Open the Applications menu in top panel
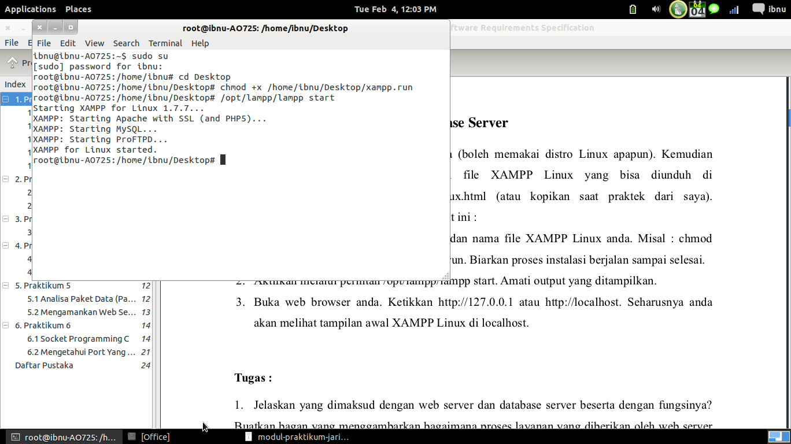The image size is (791, 444). pos(30,9)
